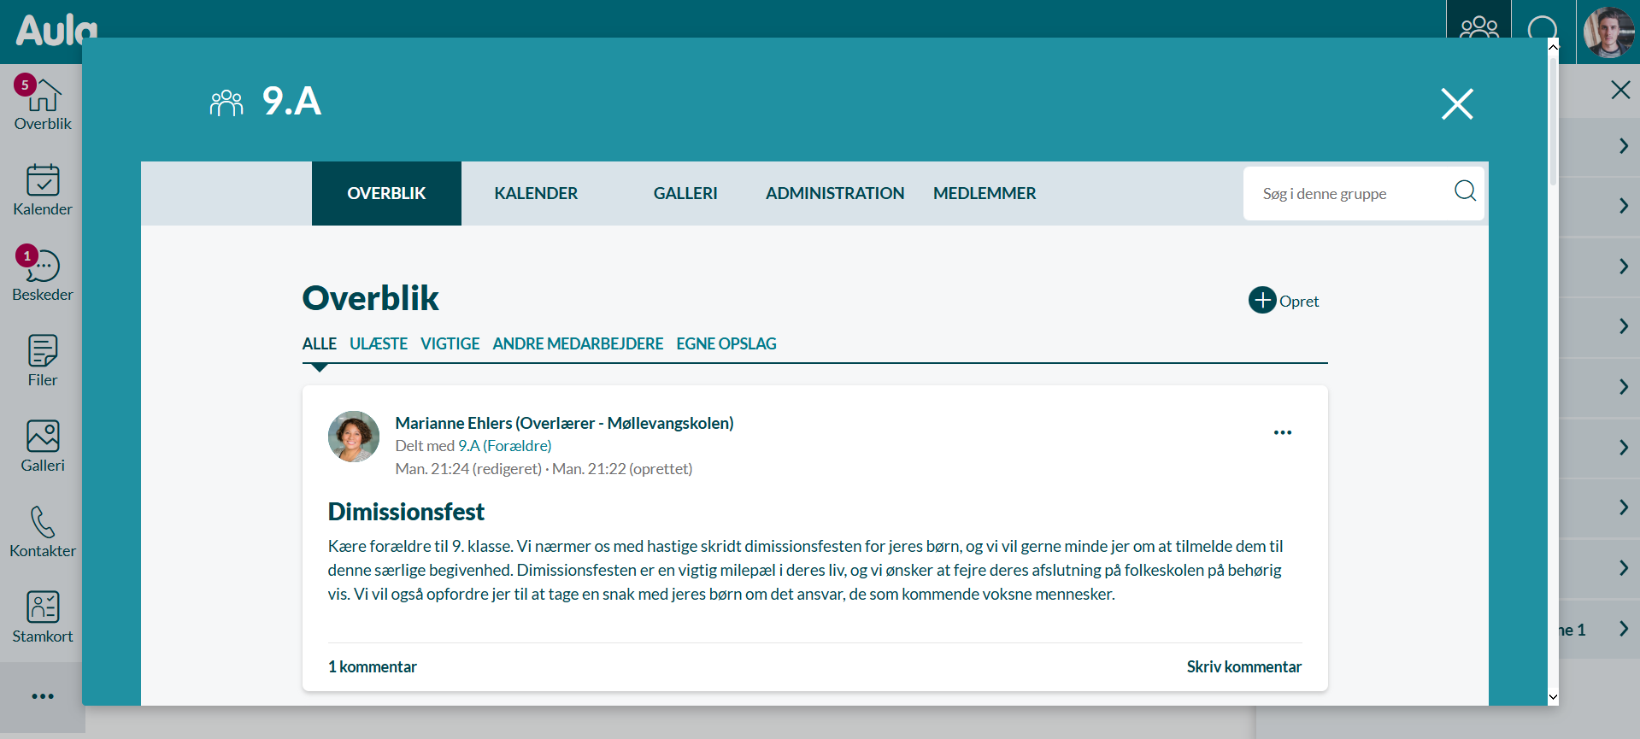Show EGNE OPSLAG posts only
This screenshot has height=739, width=1640.
point(726,343)
